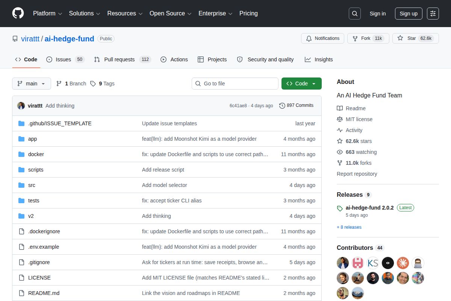The height and width of the screenshot is (301, 451).
Task: Click the eye icon beside 663 watching
Action: pyautogui.click(x=340, y=152)
